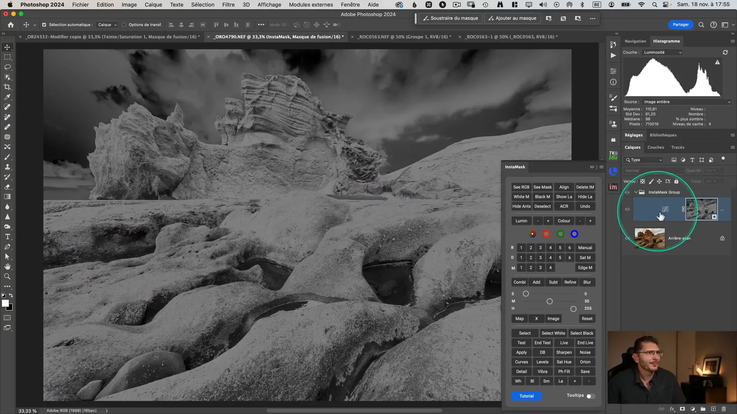The image size is (737, 414).
Task: Open the Source Image entière dropdown
Action: [x=687, y=102]
